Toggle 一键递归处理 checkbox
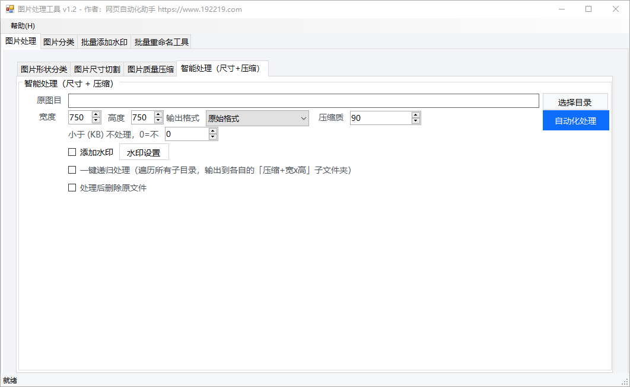 click(x=72, y=170)
